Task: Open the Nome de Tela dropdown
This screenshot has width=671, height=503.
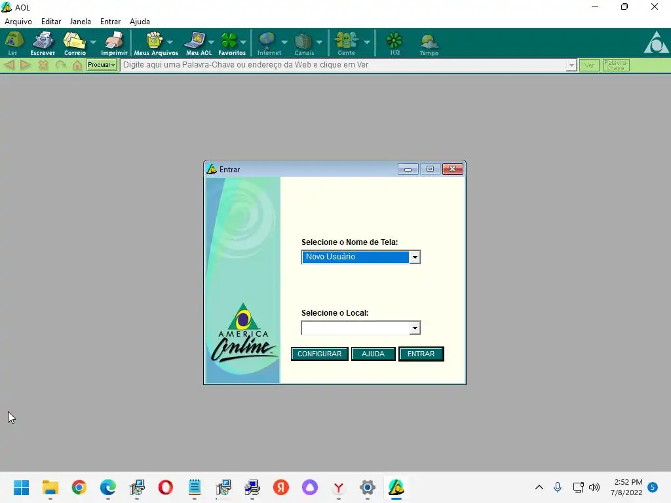Action: (415, 257)
